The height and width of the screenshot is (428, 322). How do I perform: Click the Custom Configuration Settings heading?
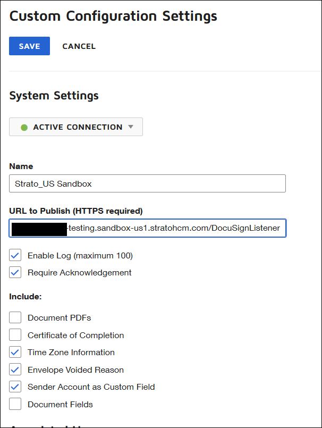(113, 16)
